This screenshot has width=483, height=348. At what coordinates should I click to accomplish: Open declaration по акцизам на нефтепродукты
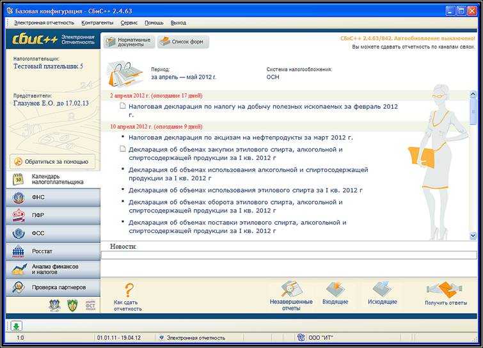(241, 138)
